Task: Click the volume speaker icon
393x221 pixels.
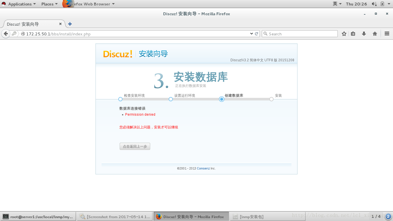Action: point(374,4)
